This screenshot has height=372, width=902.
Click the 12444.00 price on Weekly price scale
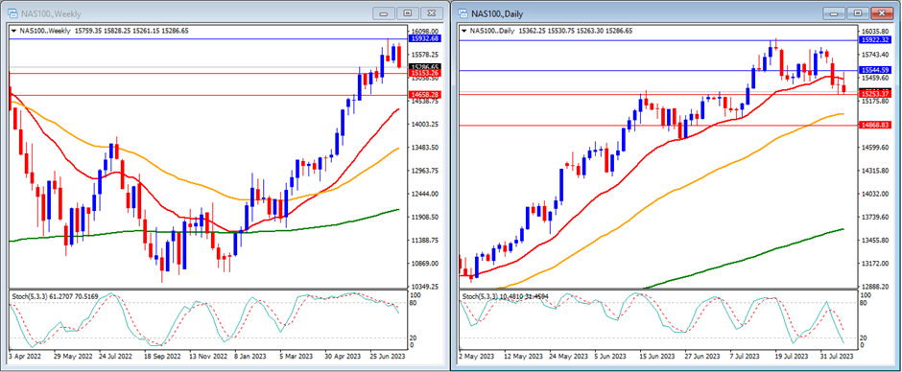[x=424, y=194]
